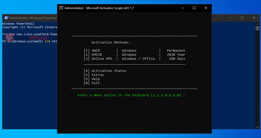Select the [2] KMS38 menu line
The width and height of the screenshot is (261, 138).
(x=134, y=55)
